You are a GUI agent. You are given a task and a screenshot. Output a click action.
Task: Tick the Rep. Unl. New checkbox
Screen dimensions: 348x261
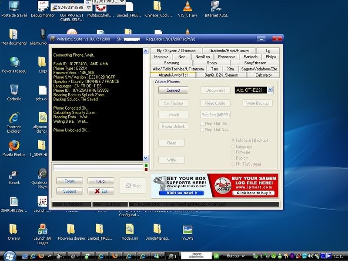click(x=202, y=130)
